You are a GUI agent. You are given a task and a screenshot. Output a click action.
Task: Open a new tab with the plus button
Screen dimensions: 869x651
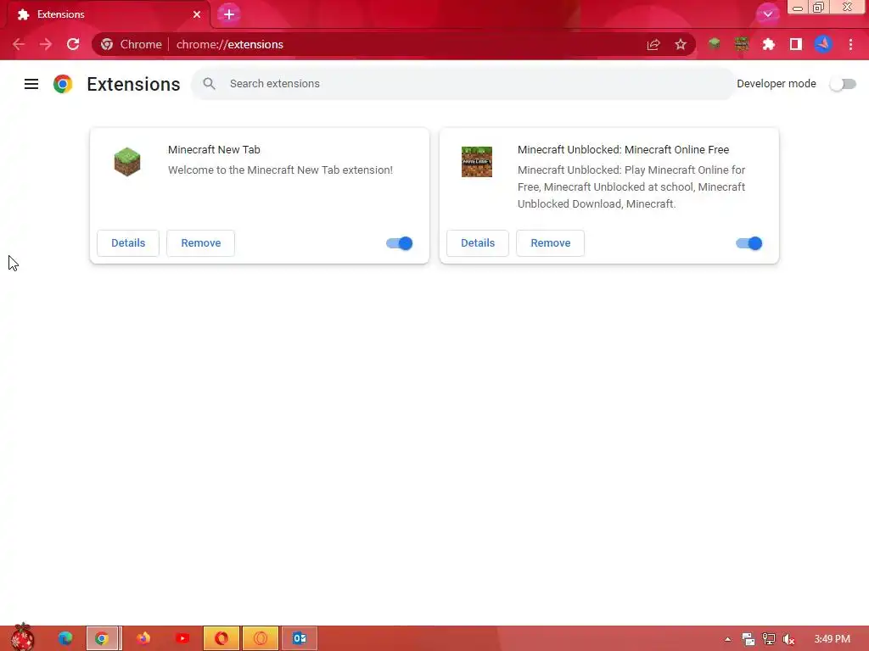(x=229, y=14)
